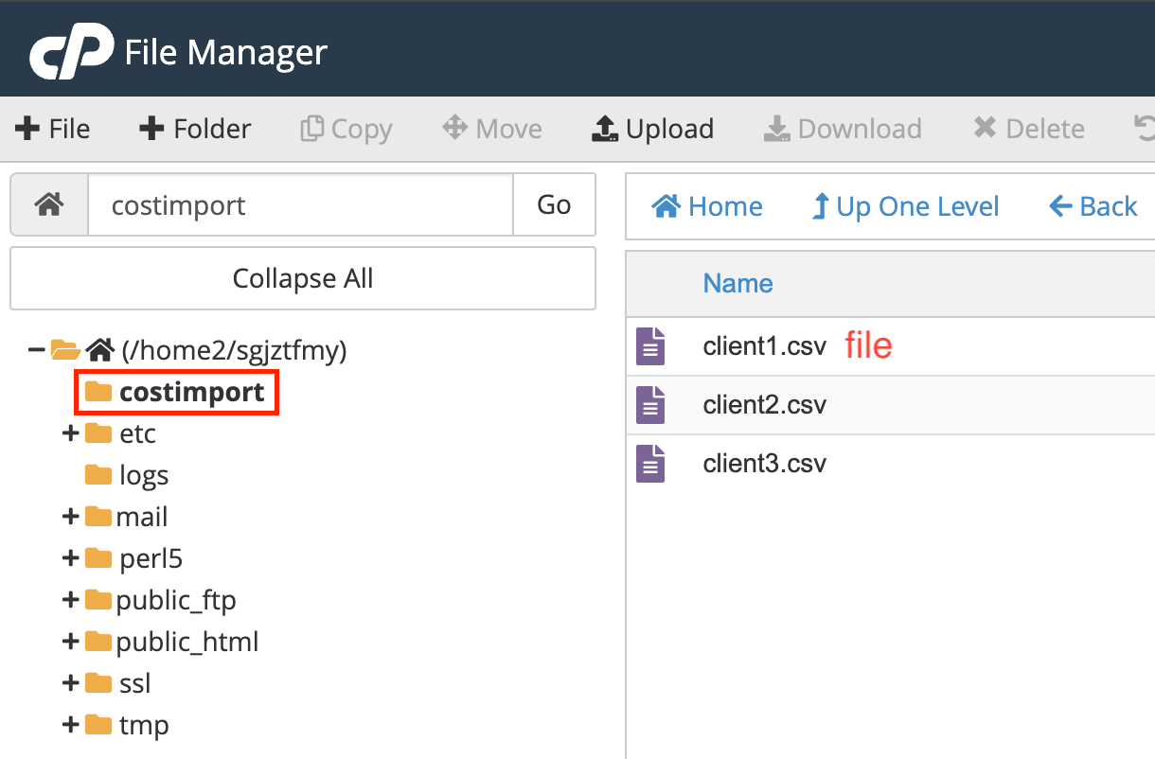Image resolution: width=1155 pixels, height=759 pixels.
Task: Click the Copy toolbar button
Action: tap(346, 129)
